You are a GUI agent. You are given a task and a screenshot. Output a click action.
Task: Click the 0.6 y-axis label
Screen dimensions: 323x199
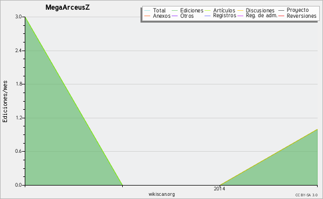pyautogui.click(x=18, y=151)
